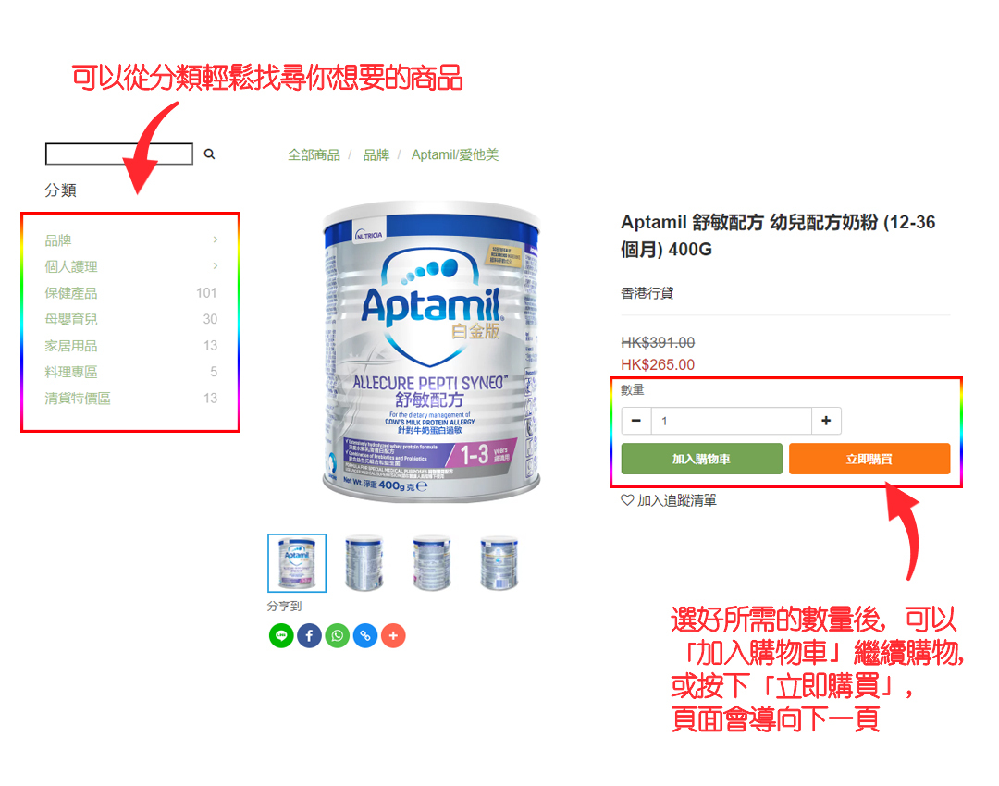The image size is (999, 786).
Task: Click the search magnifier icon
Action: (x=209, y=154)
